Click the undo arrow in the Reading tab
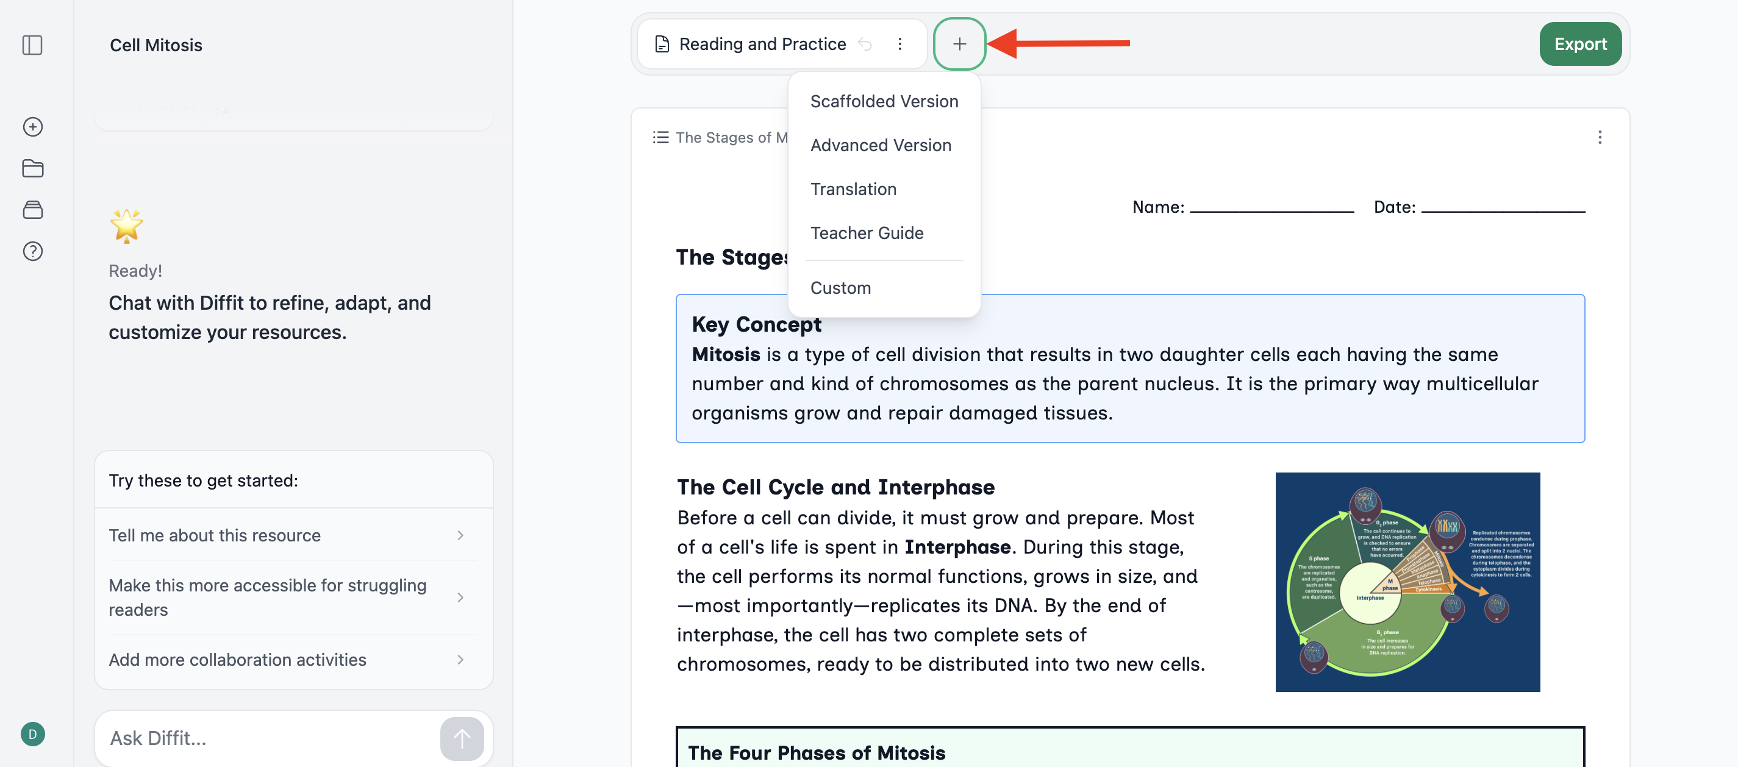1738x767 pixels. tap(865, 44)
